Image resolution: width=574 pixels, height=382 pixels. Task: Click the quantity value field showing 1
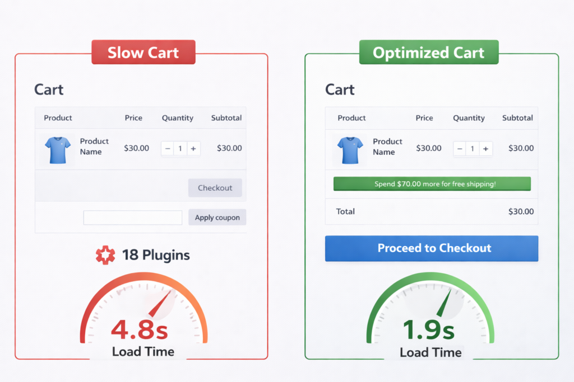[180, 149]
